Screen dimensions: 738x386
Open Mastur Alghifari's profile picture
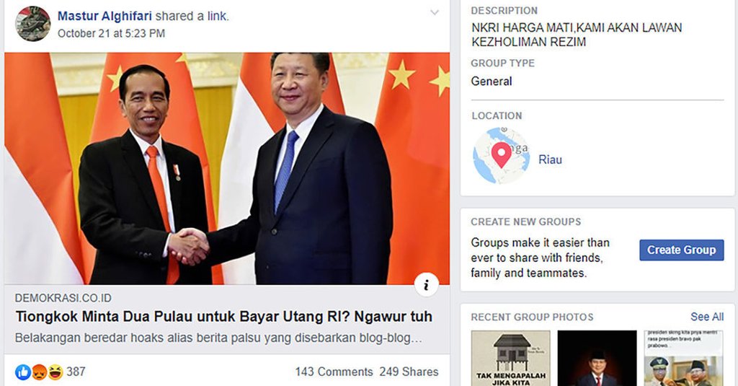(33, 24)
